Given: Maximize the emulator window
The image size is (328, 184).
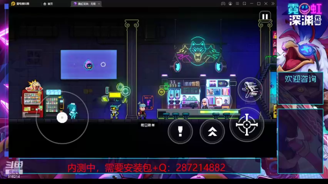Looking at the screenshot, I should click(259, 4).
